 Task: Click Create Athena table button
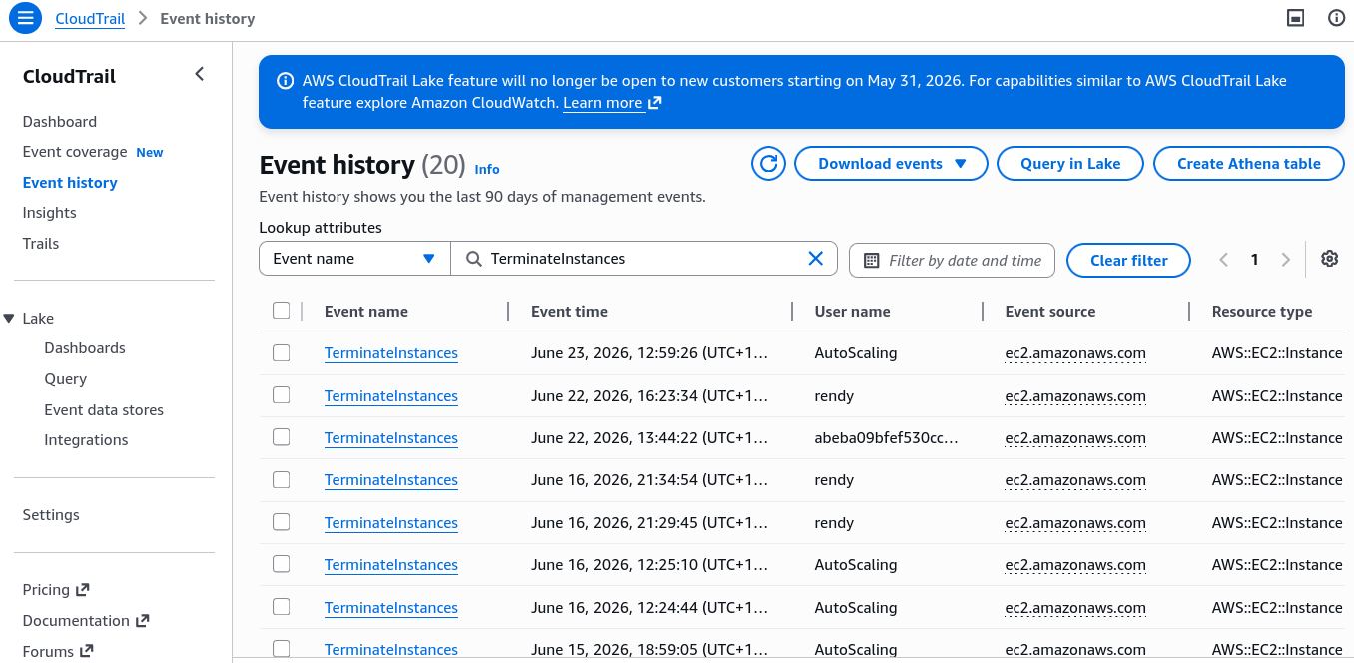[1249, 164]
